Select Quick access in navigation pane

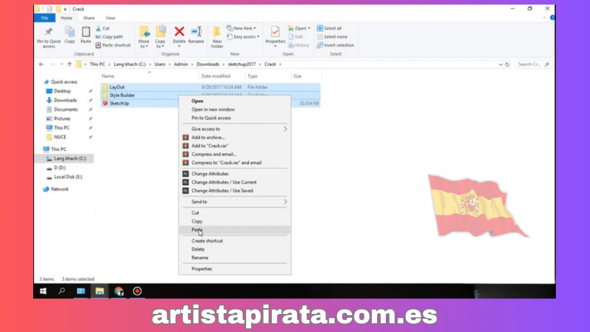pos(64,82)
